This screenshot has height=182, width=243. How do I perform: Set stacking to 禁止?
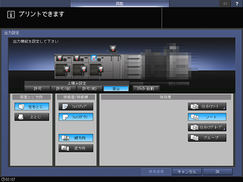[116, 89]
